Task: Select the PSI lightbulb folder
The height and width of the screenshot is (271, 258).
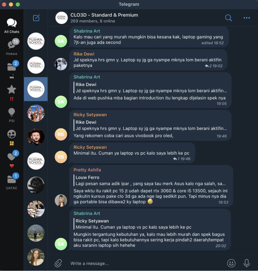Action: [11, 115]
